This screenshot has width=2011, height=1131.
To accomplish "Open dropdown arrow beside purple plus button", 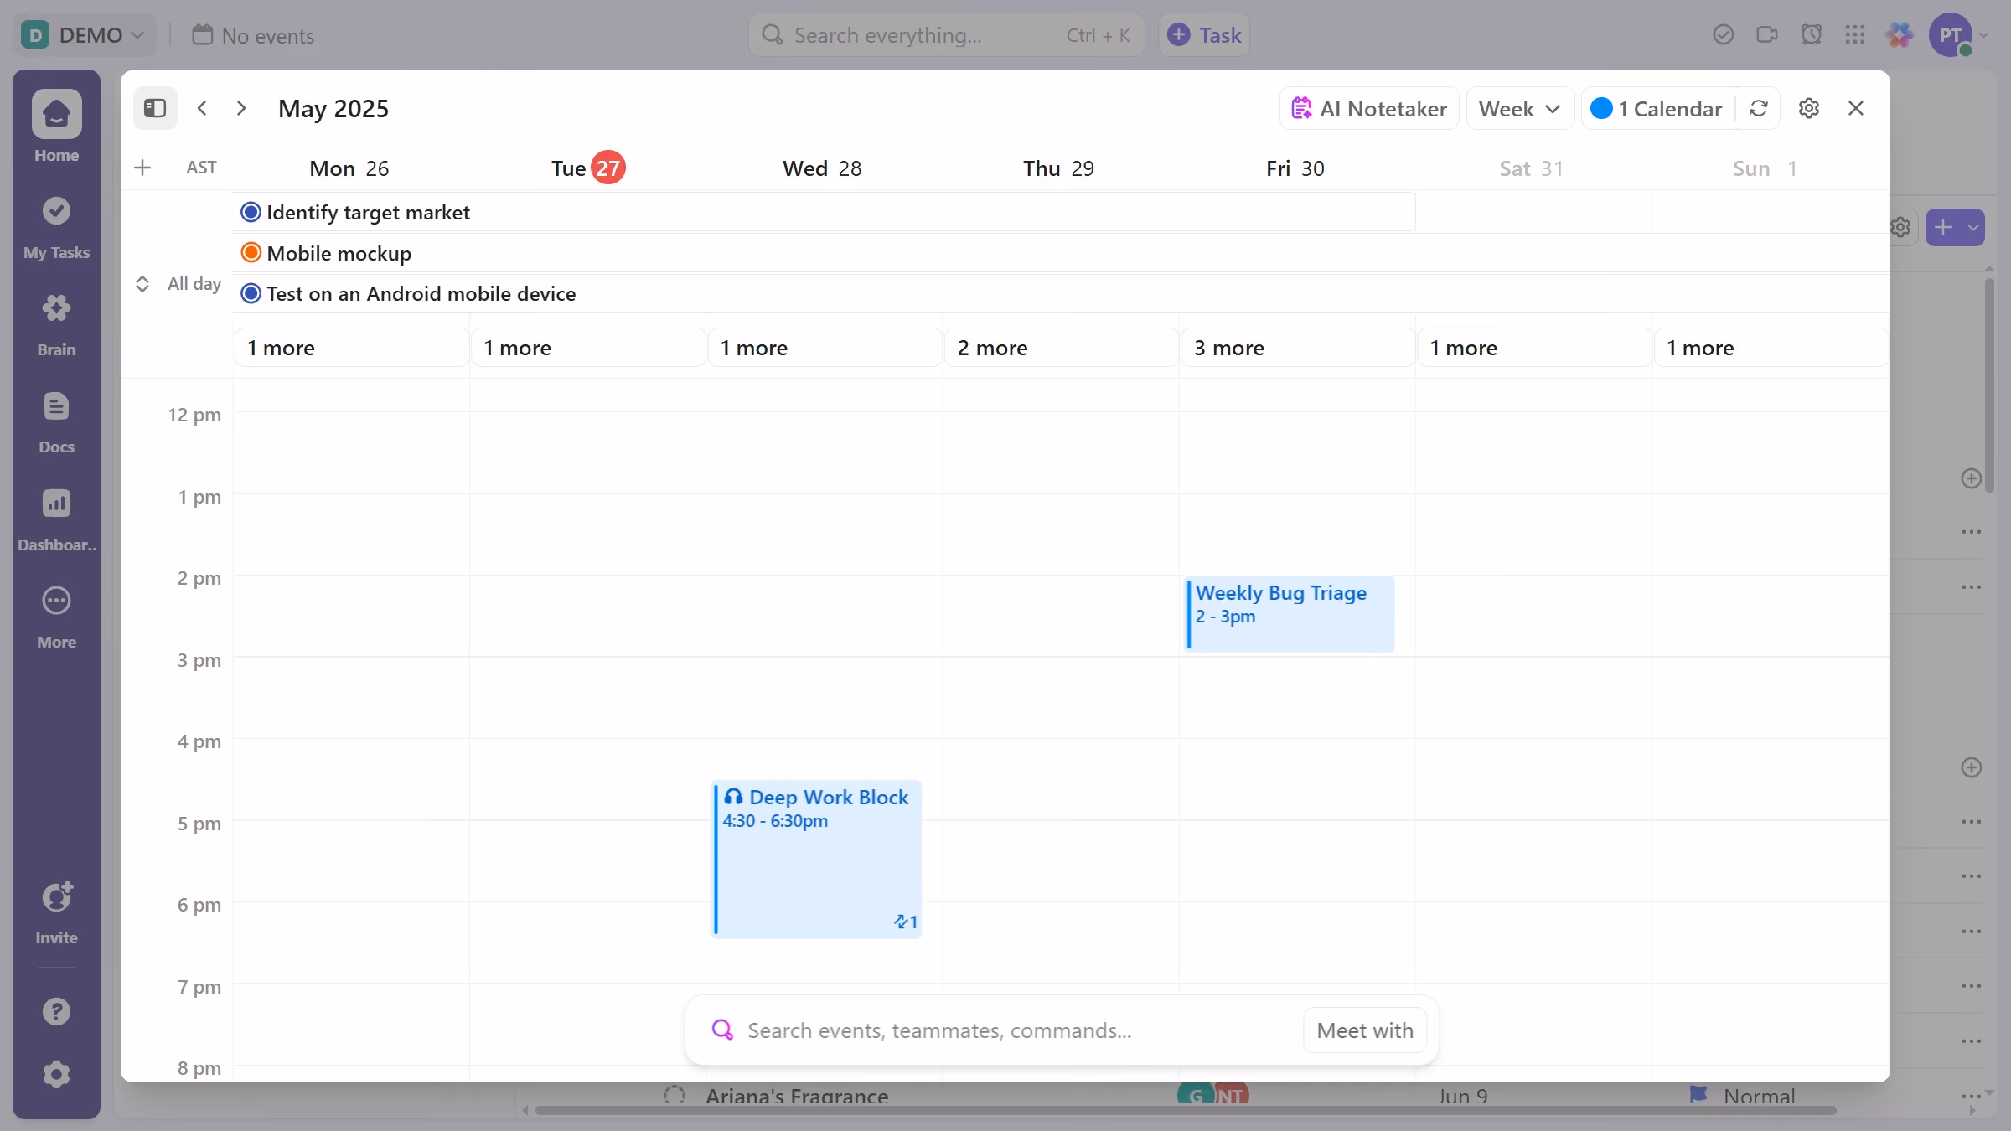I will 1973,227.
